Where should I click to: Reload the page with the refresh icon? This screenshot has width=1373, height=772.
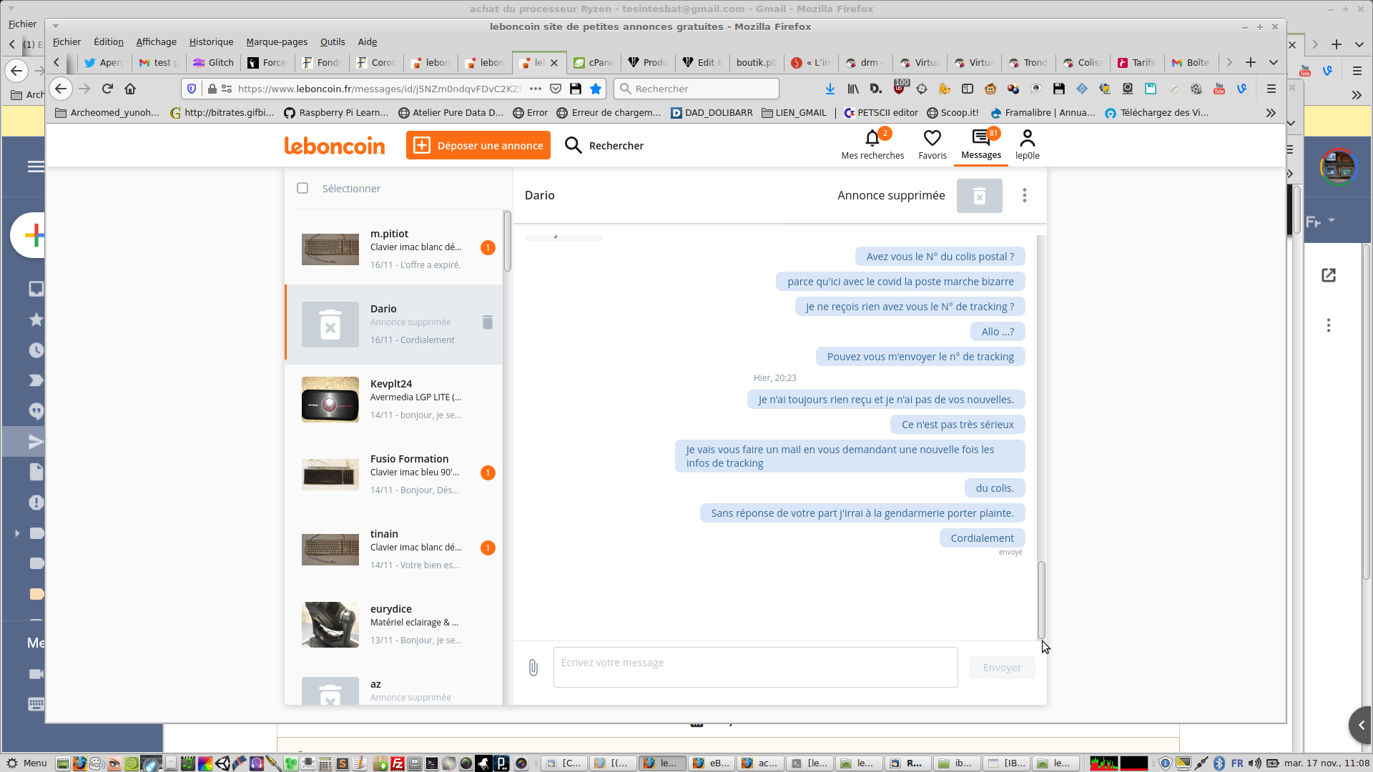[x=107, y=89]
